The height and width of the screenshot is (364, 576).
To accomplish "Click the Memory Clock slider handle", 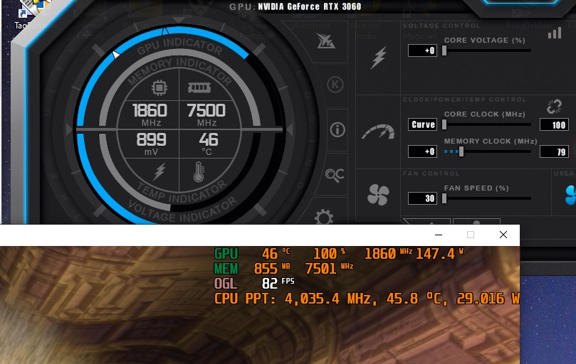I will coord(461,151).
